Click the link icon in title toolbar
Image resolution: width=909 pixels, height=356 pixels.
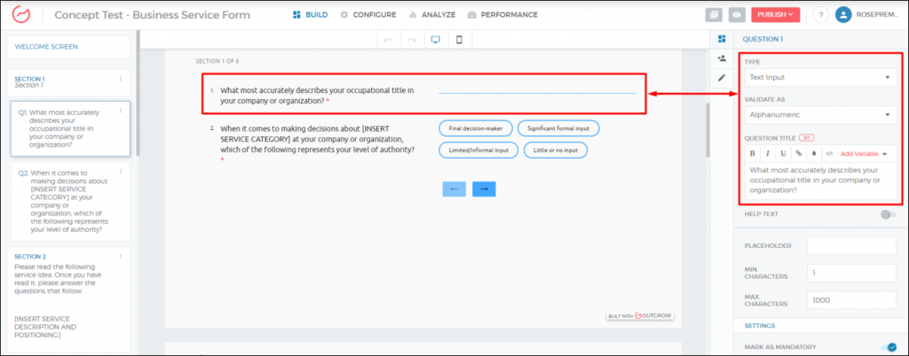(x=797, y=153)
